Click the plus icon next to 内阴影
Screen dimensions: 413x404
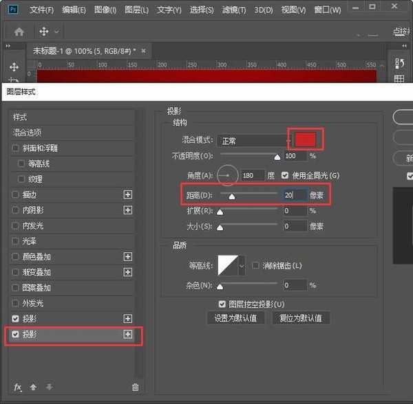coord(127,210)
